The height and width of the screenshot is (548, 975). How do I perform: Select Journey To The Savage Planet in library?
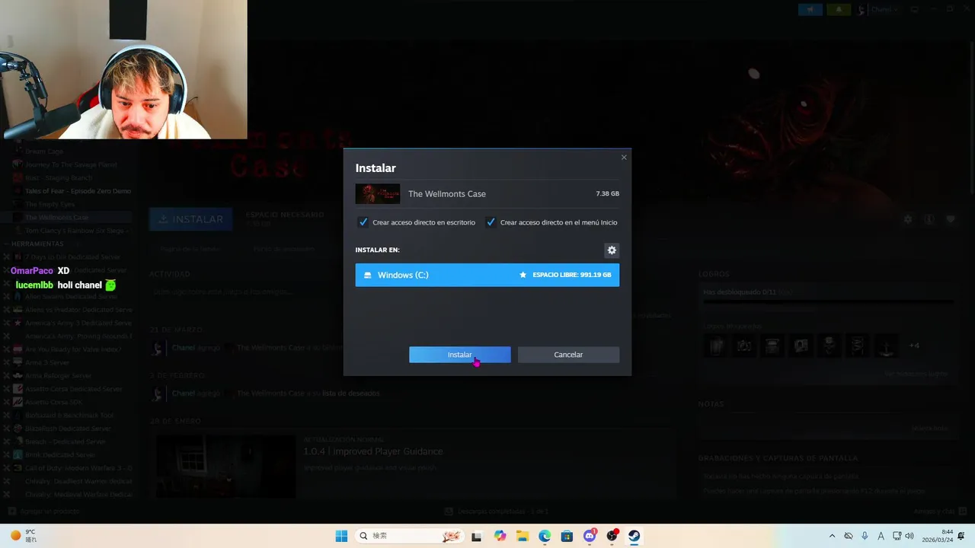pos(71,164)
